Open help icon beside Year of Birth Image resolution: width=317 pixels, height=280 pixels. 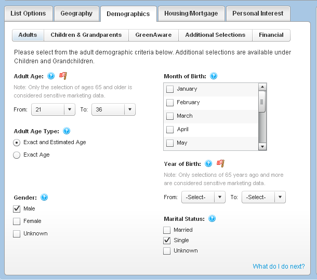208,164
